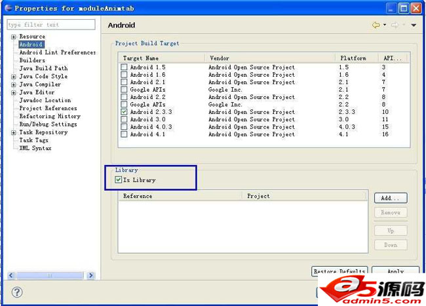Expand the Java Compiler node
This screenshot has height=306, width=426.
click(14, 85)
